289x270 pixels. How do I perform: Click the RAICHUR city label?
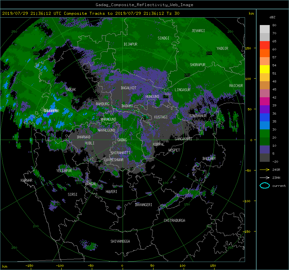pyautogui.click(x=236, y=86)
